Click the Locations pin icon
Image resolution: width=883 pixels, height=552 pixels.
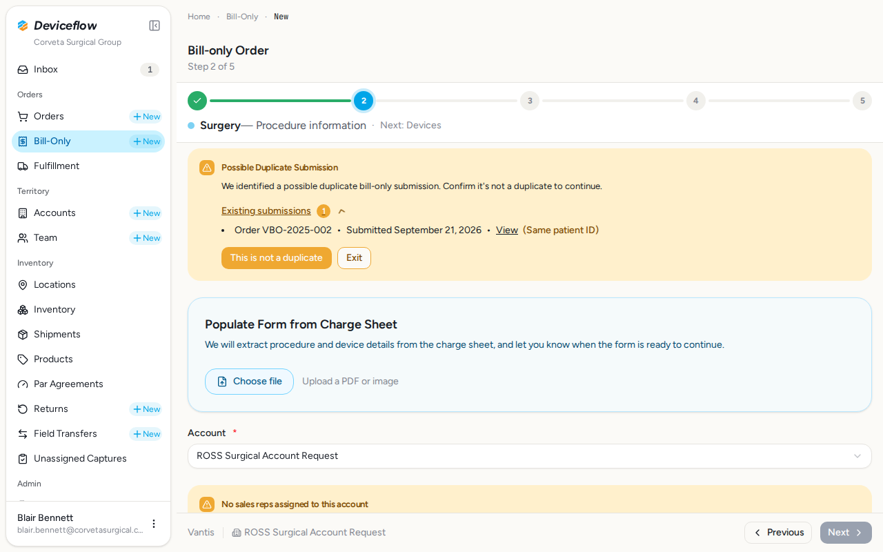pos(23,285)
